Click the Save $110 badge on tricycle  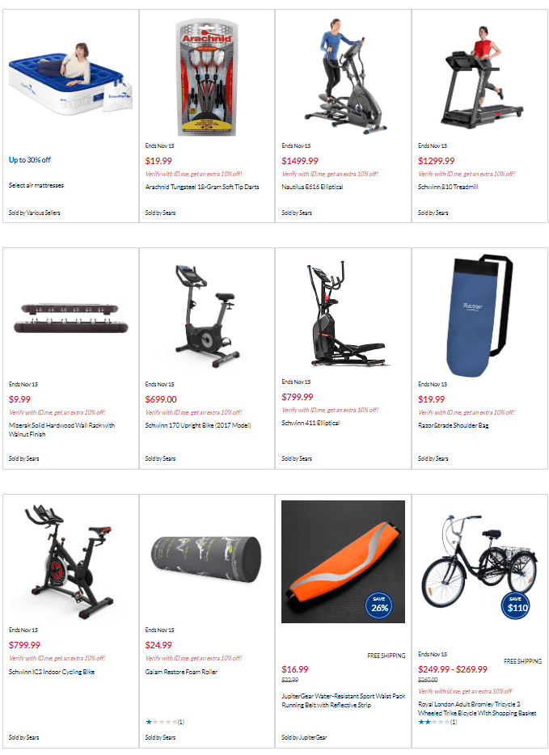(x=517, y=605)
